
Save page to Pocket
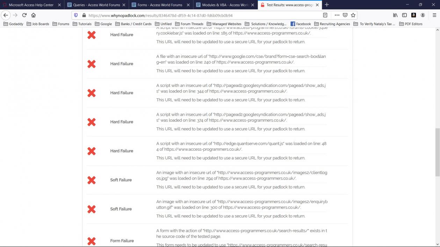click(345, 15)
